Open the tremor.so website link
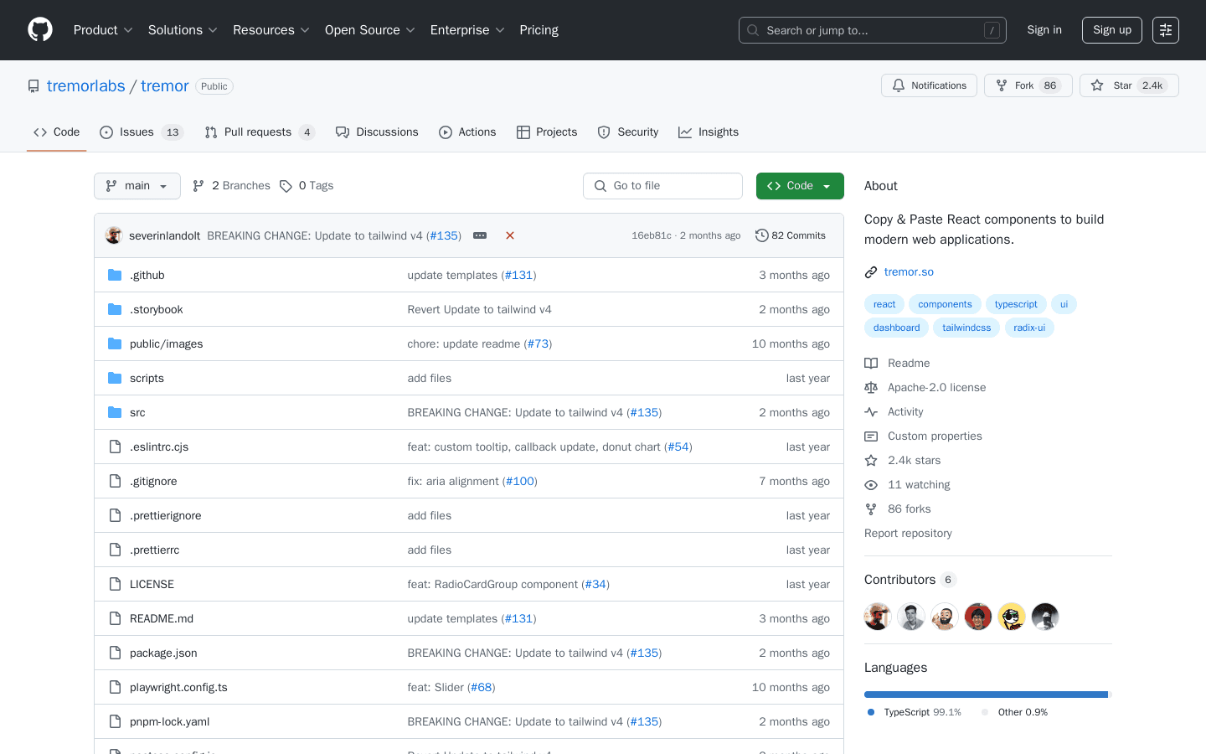This screenshot has width=1206, height=754. coord(909,272)
